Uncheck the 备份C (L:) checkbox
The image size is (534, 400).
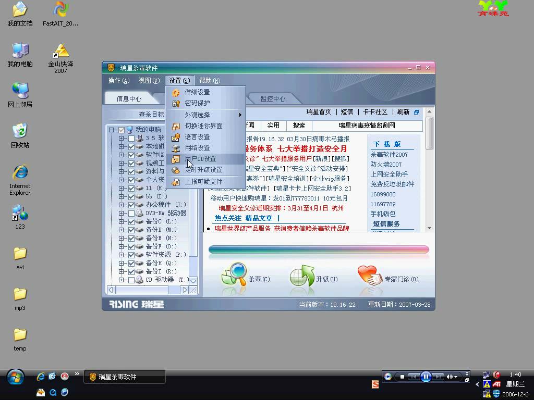(131, 222)
